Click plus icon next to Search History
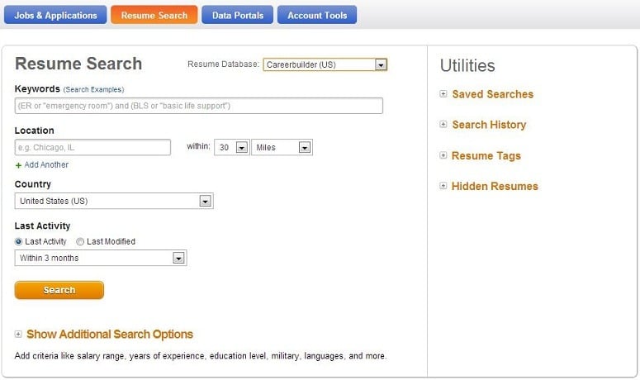640x380 pixels. coord(443,125)
